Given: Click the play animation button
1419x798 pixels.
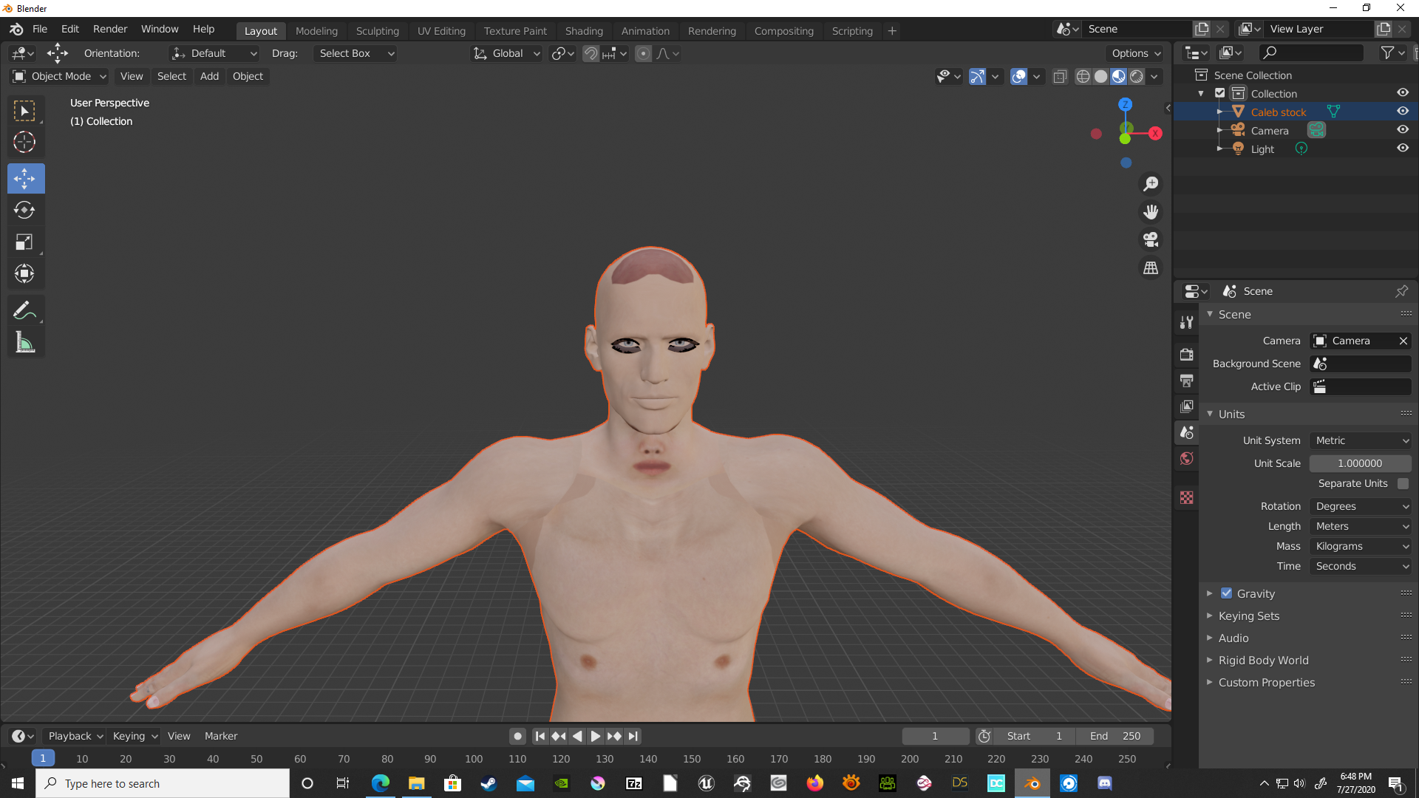Looking at the screenshot, I should [x=596, y=736].
